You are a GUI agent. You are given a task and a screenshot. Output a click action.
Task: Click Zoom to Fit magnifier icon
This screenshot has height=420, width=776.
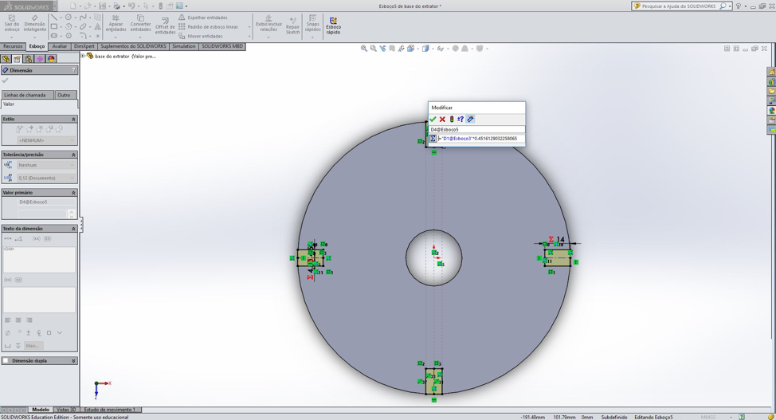(364, 49)
